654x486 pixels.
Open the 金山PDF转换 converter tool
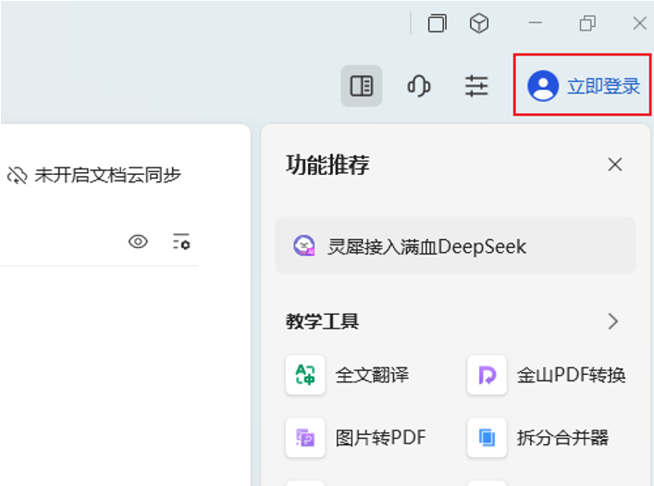[x=547, y=375]
